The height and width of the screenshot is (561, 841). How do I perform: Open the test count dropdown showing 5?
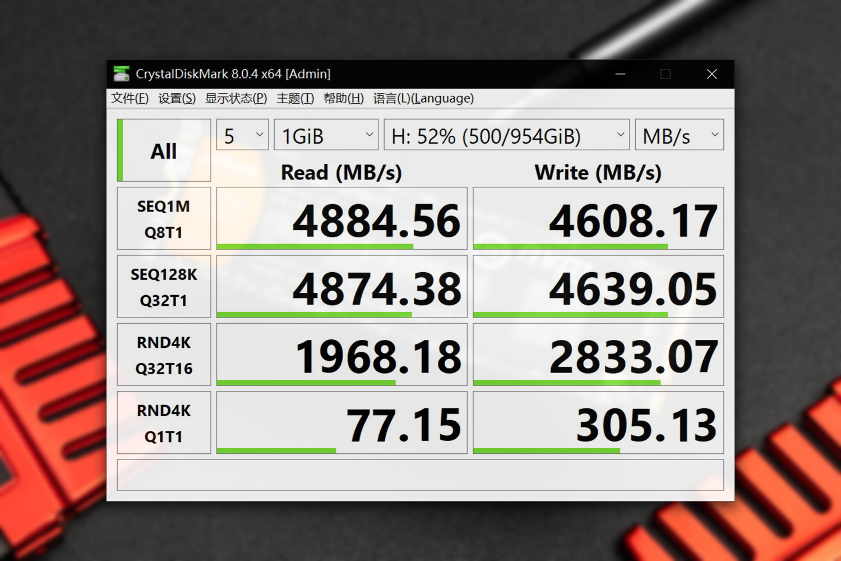click(x=242, y=135)
